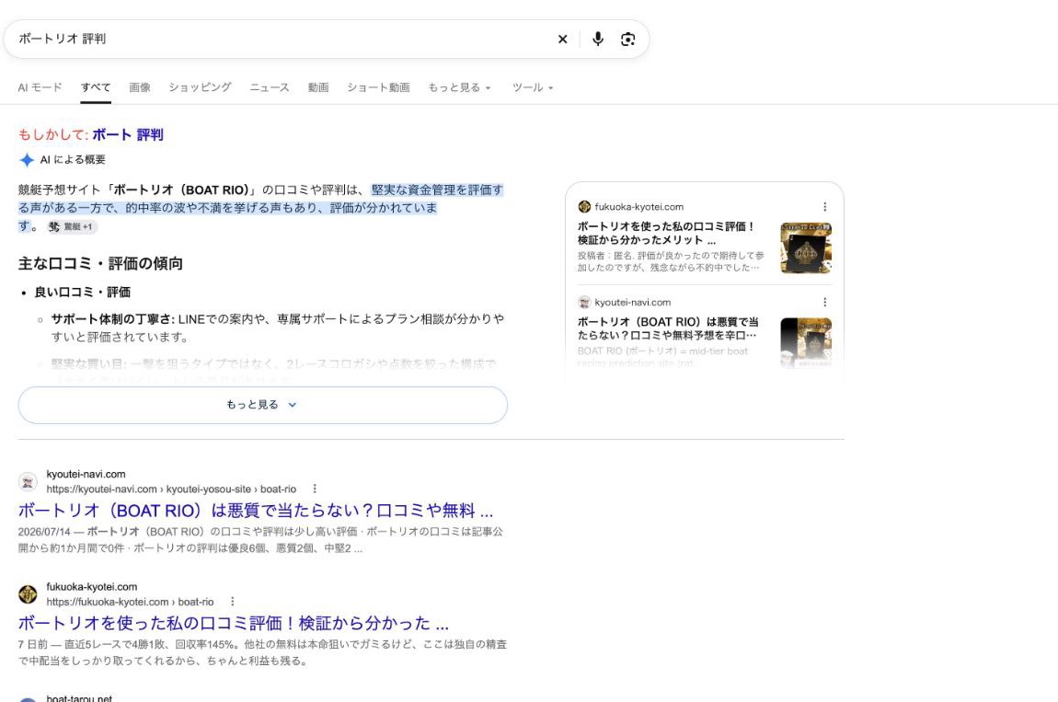
Task: Click the suggested query ボート 評判
Action: 128,134
